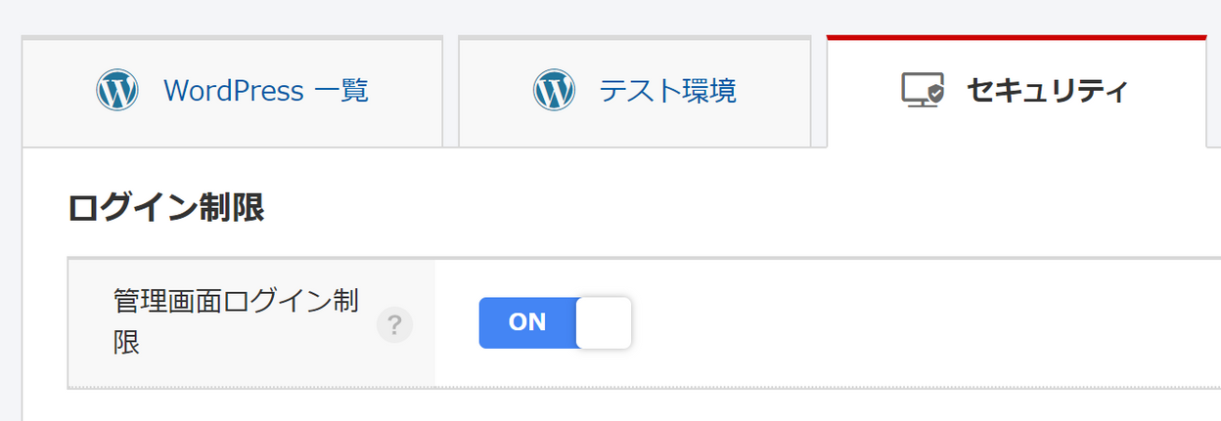Click the WordPress logo beside WordPress 一覧
1221x421 pixels.
pyautogui.click(x=117, y=91)
